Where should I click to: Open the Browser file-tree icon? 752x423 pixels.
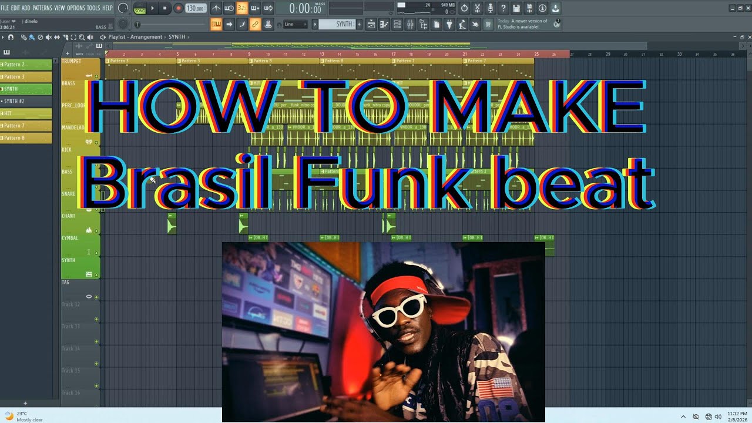coord(423,24)
